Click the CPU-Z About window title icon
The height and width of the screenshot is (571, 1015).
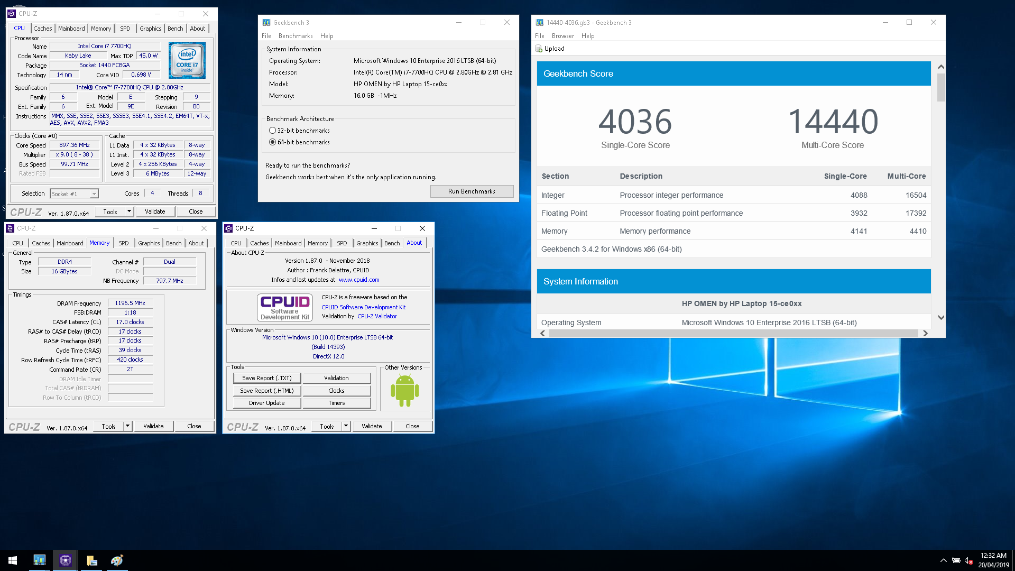[x=228, y=228]
